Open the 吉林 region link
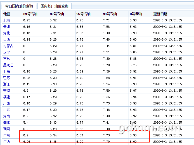 pos(6,59)
